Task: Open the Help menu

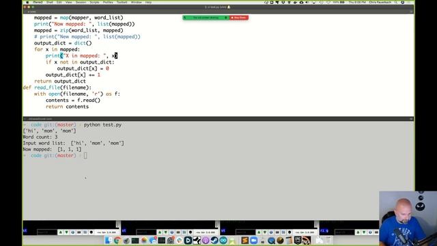Action: click(149, 2)
